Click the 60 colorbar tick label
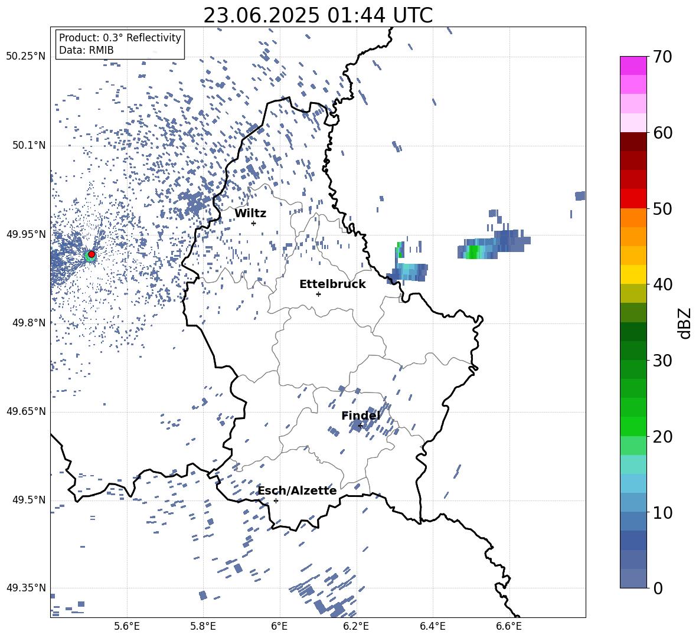The height and width of the screenshot is (638, 699). (662, 133)
